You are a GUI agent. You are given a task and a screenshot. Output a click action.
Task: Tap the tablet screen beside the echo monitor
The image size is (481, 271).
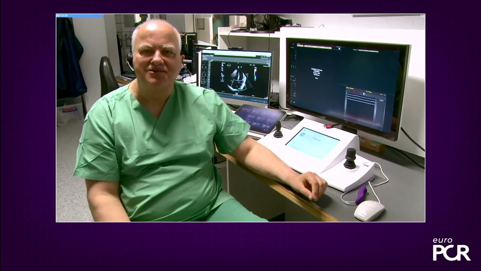pyautogui.click(x=260, y=119)
